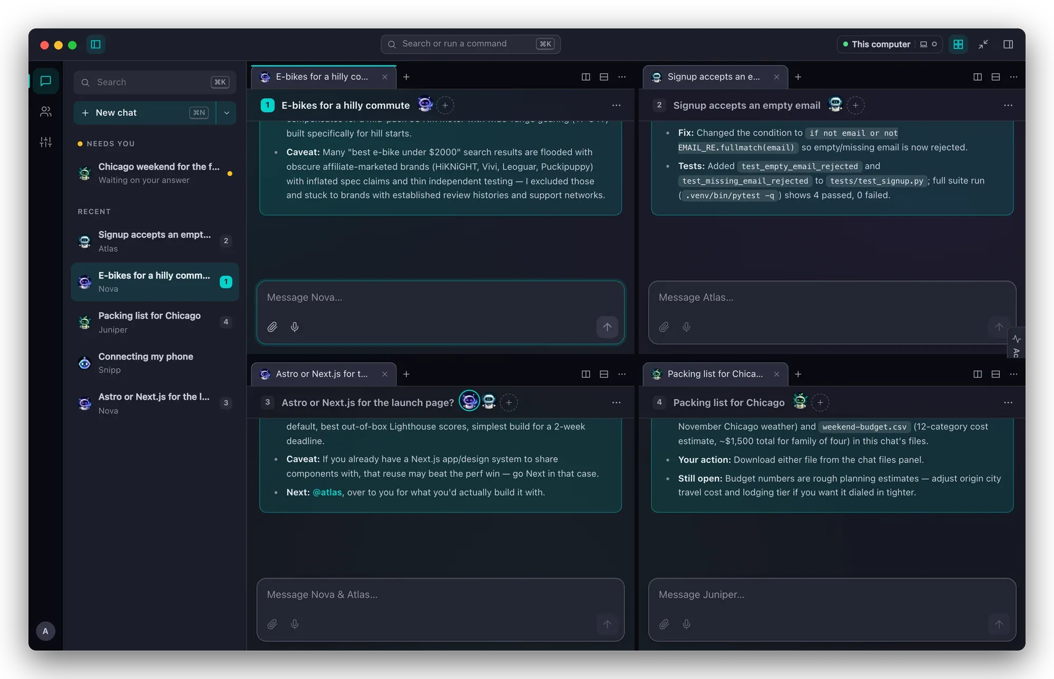This screenshot has width=1054, height=679.
Task: Toggle the left sidebar panel icon
Action: (96, 44)
